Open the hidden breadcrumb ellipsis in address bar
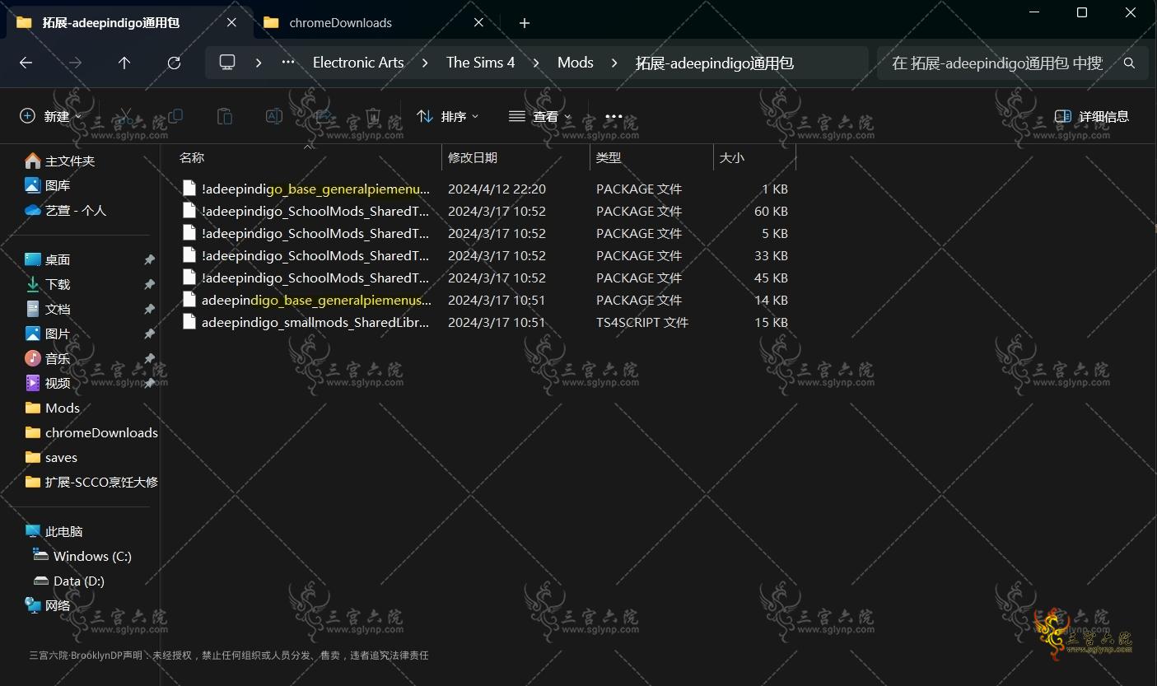This screenshot has width=1157, height=686. click(288, 63)
